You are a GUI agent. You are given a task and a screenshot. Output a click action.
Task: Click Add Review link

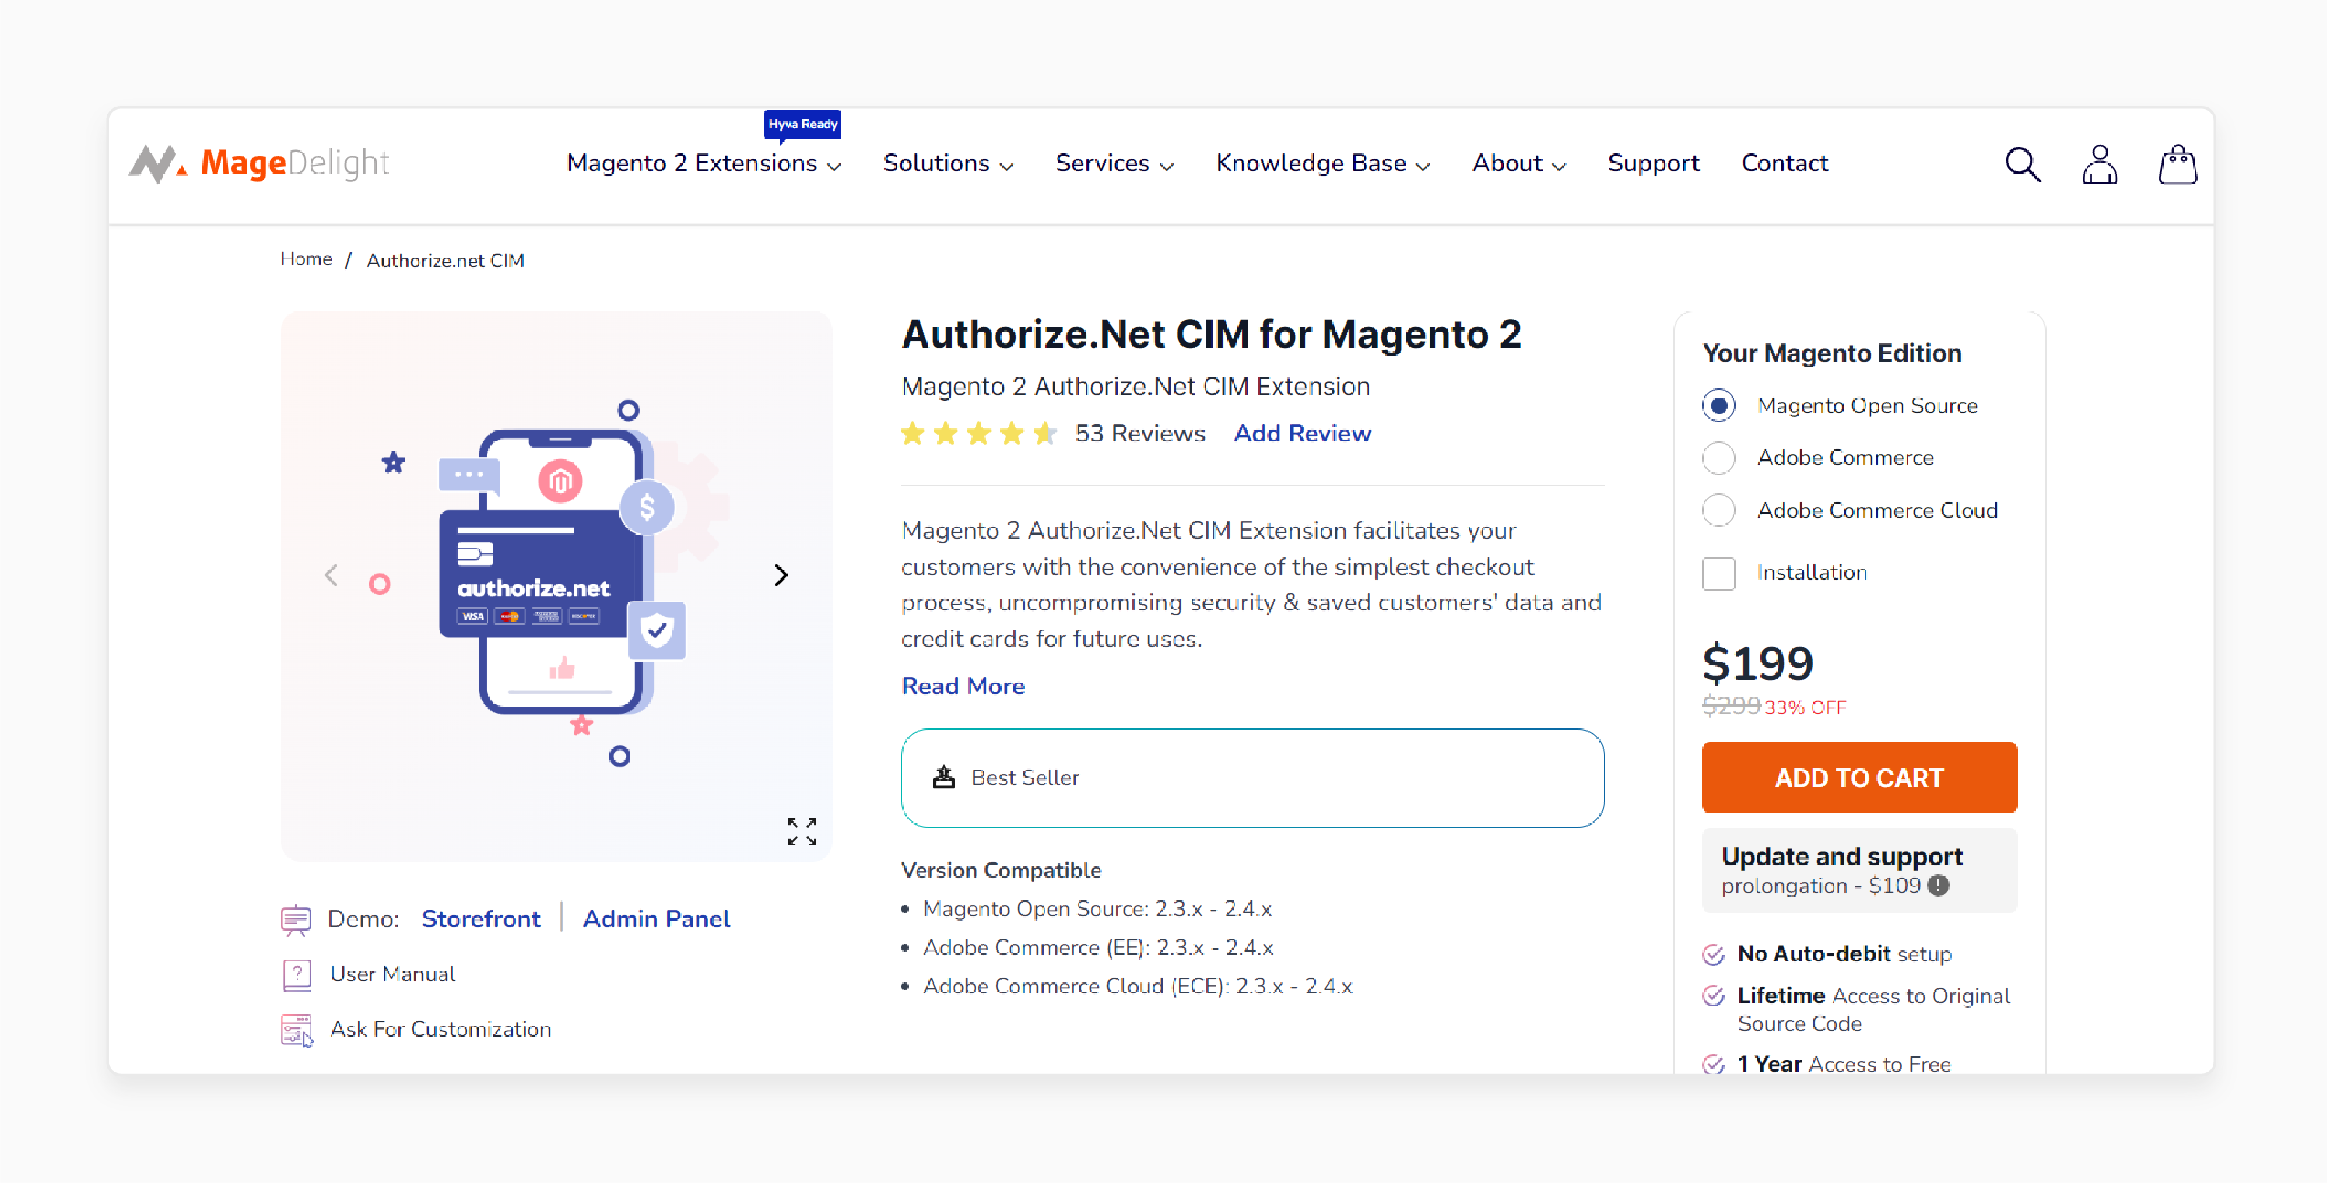point(1303,434)
